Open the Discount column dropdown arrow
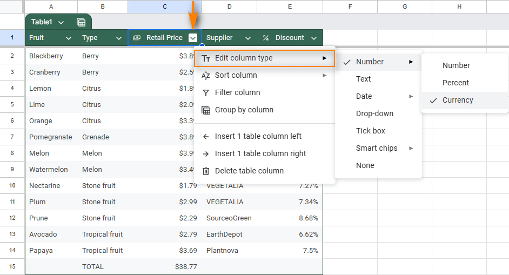This screenshot has height=275, width=509. click(314, 38)
